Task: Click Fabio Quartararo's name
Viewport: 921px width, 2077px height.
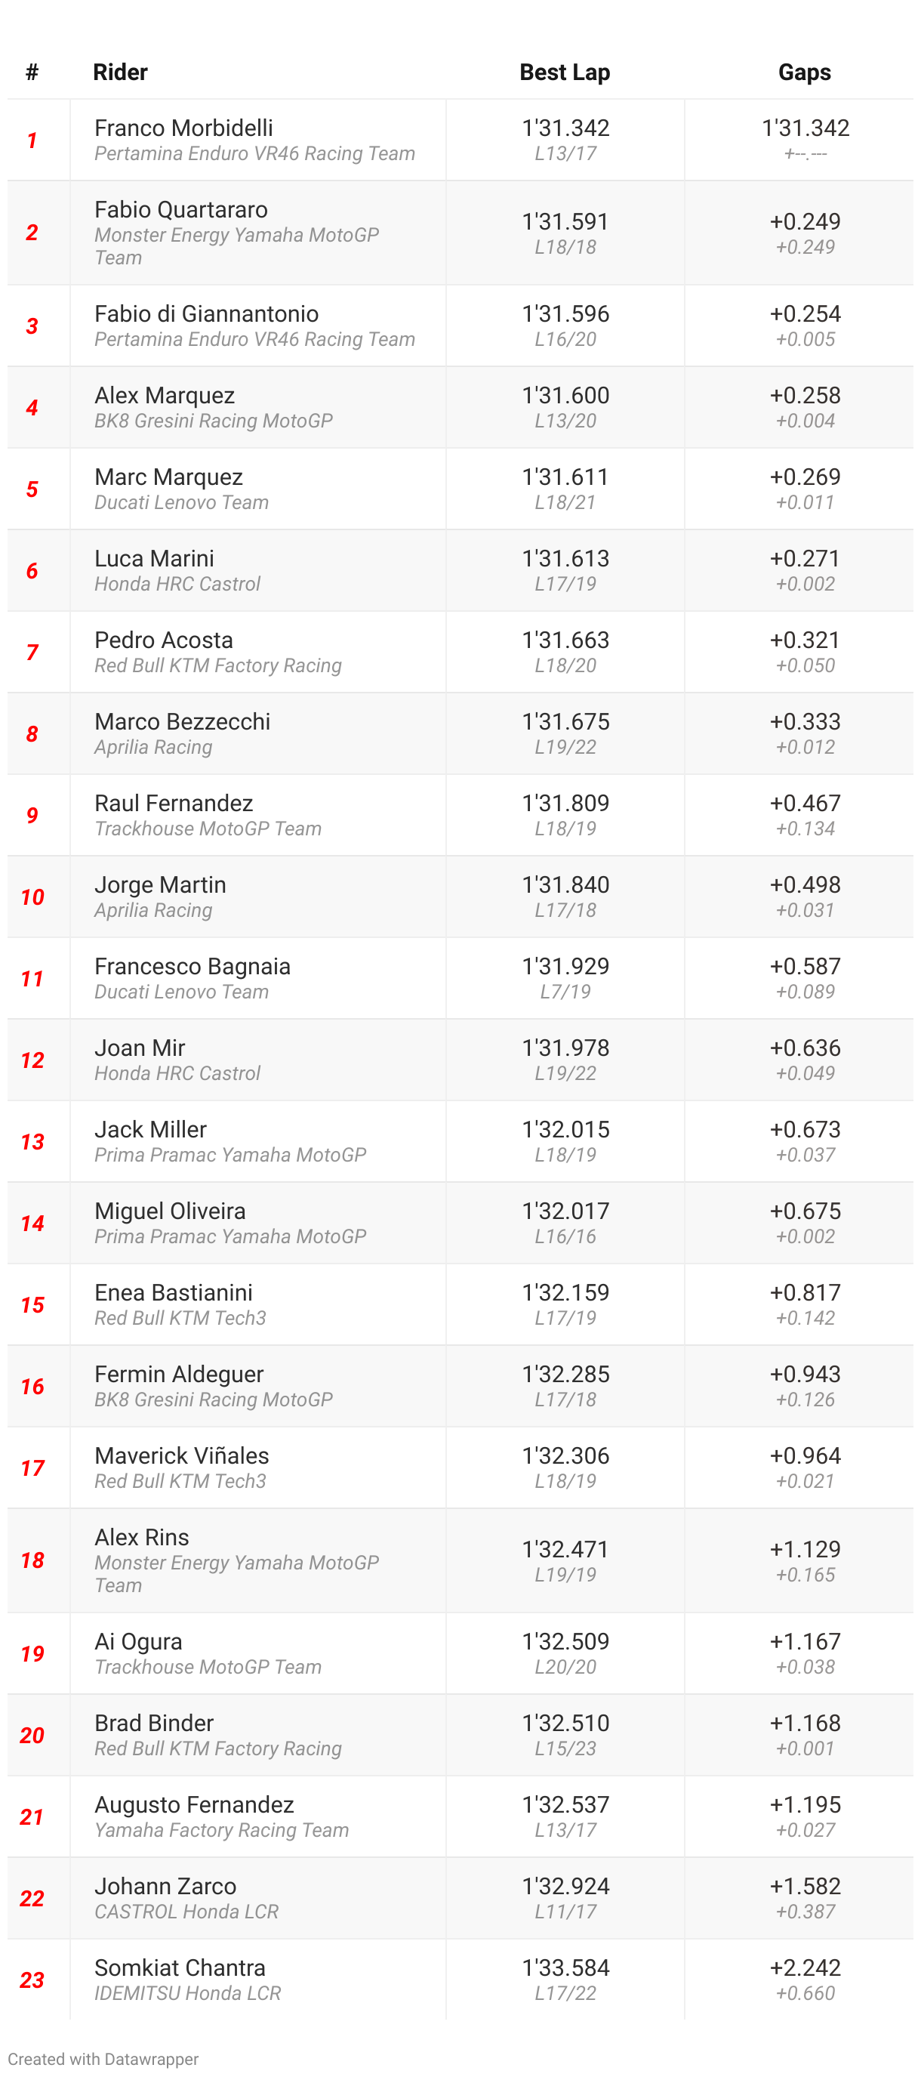Action: click(x=181, y=210)
